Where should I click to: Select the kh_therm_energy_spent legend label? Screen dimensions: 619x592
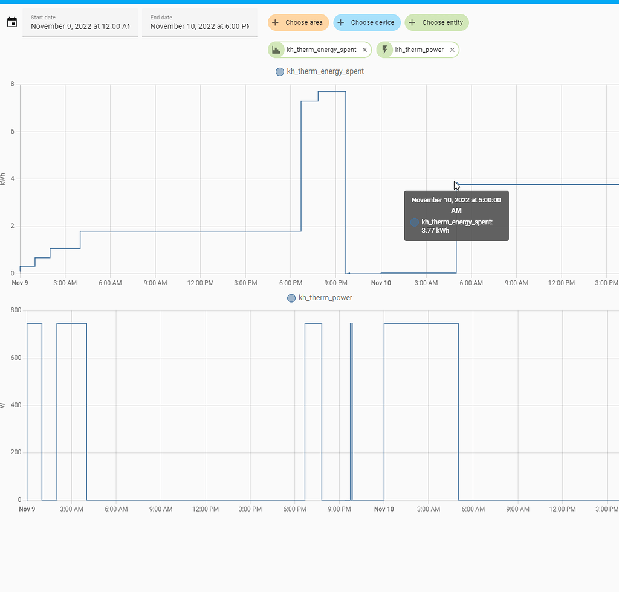pos(325,71)
